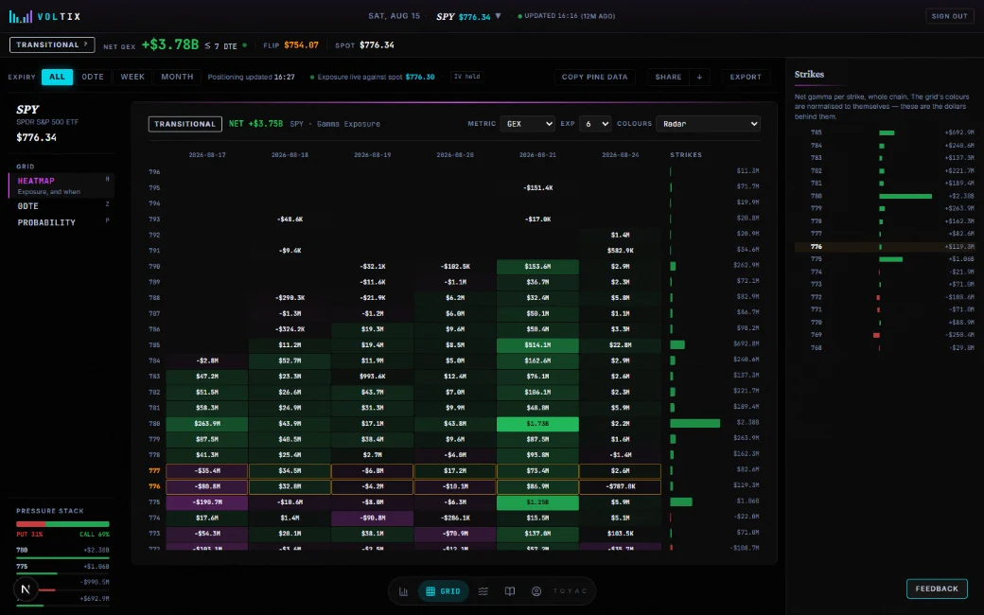This screenshot has height=615, width=984.
Task: Open the account profile icon in bottom dock
Action: pyautogui.click(x=536, y=591)
